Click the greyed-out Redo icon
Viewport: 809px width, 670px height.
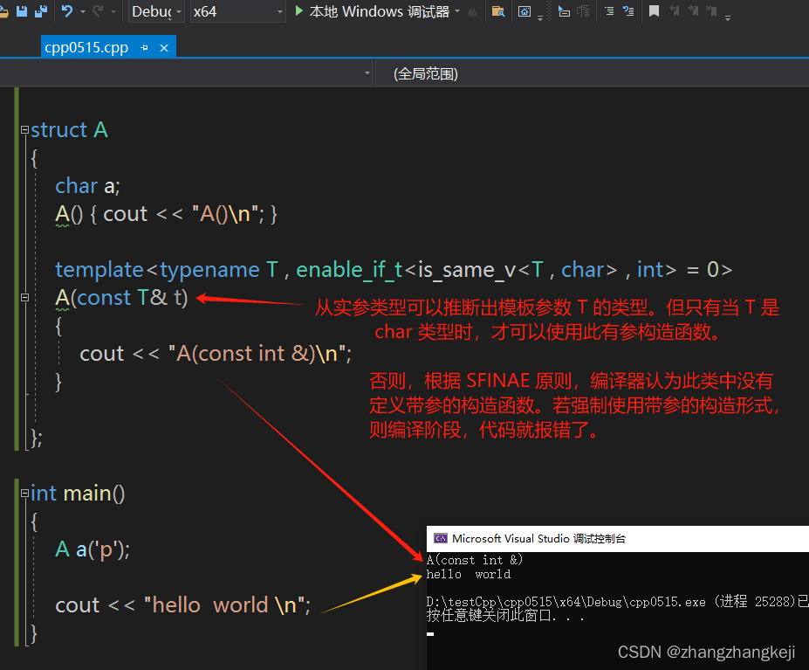(x=98, y=10)
